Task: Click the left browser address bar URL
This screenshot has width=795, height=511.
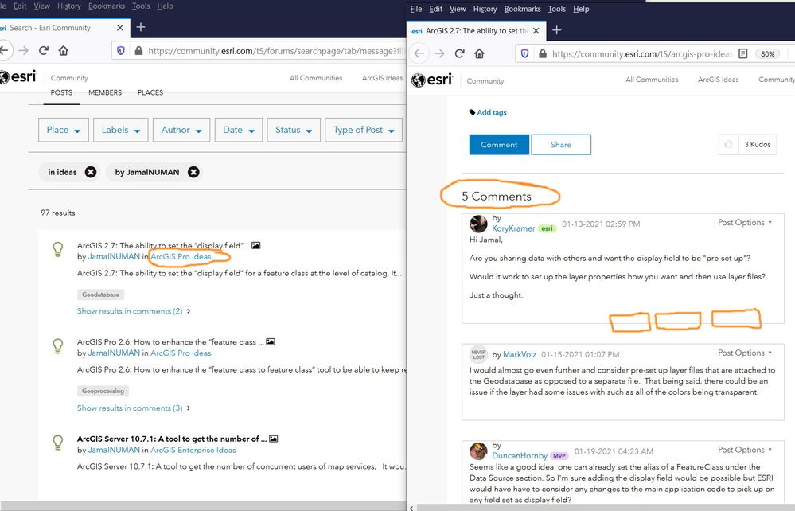Action: [276, 51]
